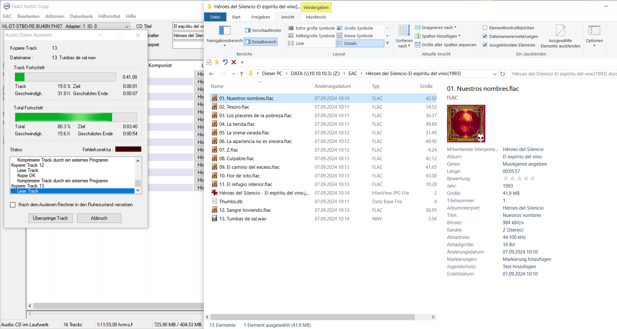Go back in Explorer navigation
The width and height of the screenshot is (617, 329).
[x=212, y=74]
